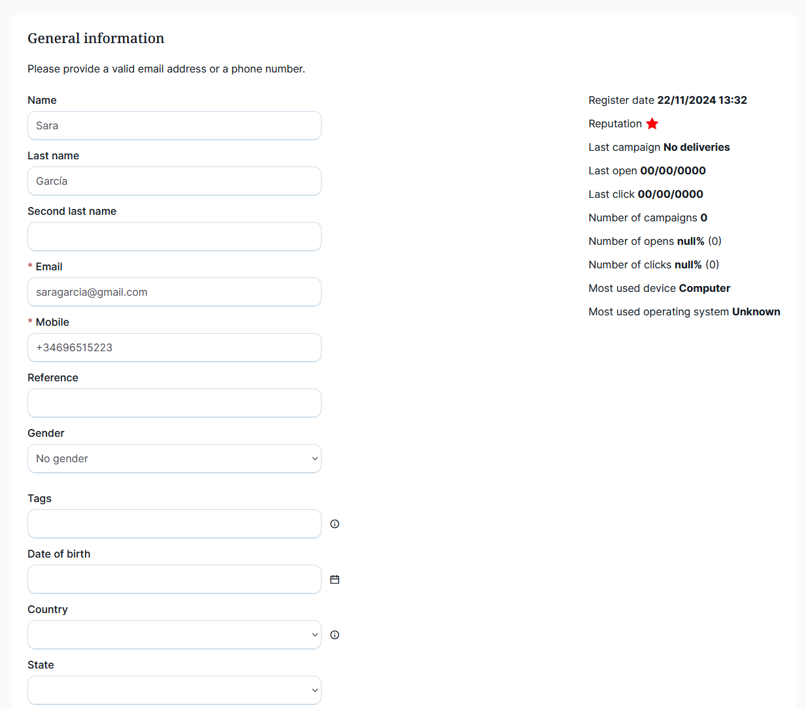The height and width of the screenshot is (709, 806).
Task: Focus the Reference input field
Action: (x=175, y=403)
